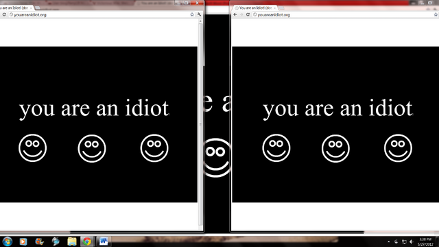Open a new tab in the right window
This screenshot has width=439, height=247.
point(281,8)
